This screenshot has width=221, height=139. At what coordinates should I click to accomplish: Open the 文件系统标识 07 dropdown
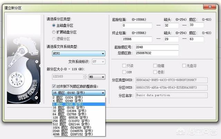tap(98, 62)
